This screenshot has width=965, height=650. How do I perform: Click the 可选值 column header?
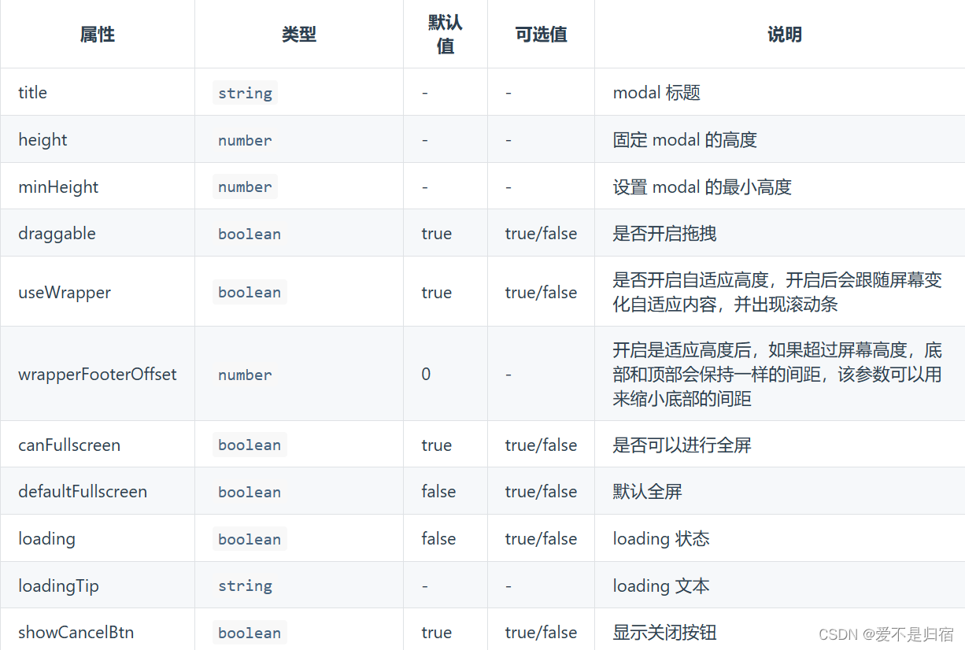point(540,34)
